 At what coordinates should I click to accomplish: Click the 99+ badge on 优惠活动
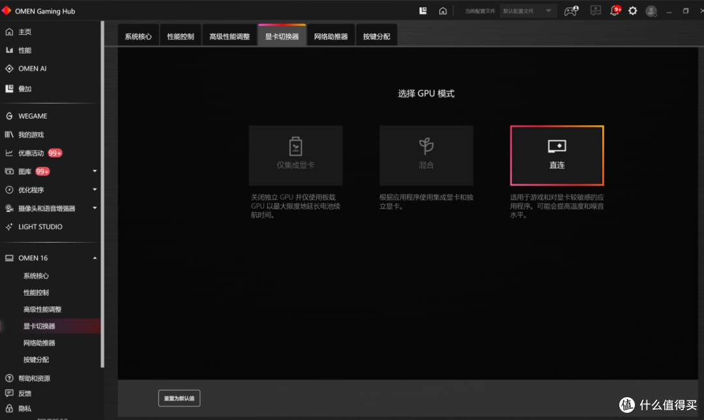point(55,153)
